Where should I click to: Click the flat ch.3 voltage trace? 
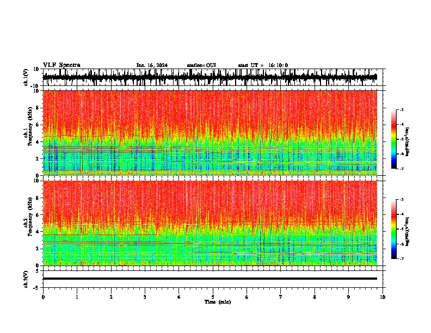click(x=210, y=279)
